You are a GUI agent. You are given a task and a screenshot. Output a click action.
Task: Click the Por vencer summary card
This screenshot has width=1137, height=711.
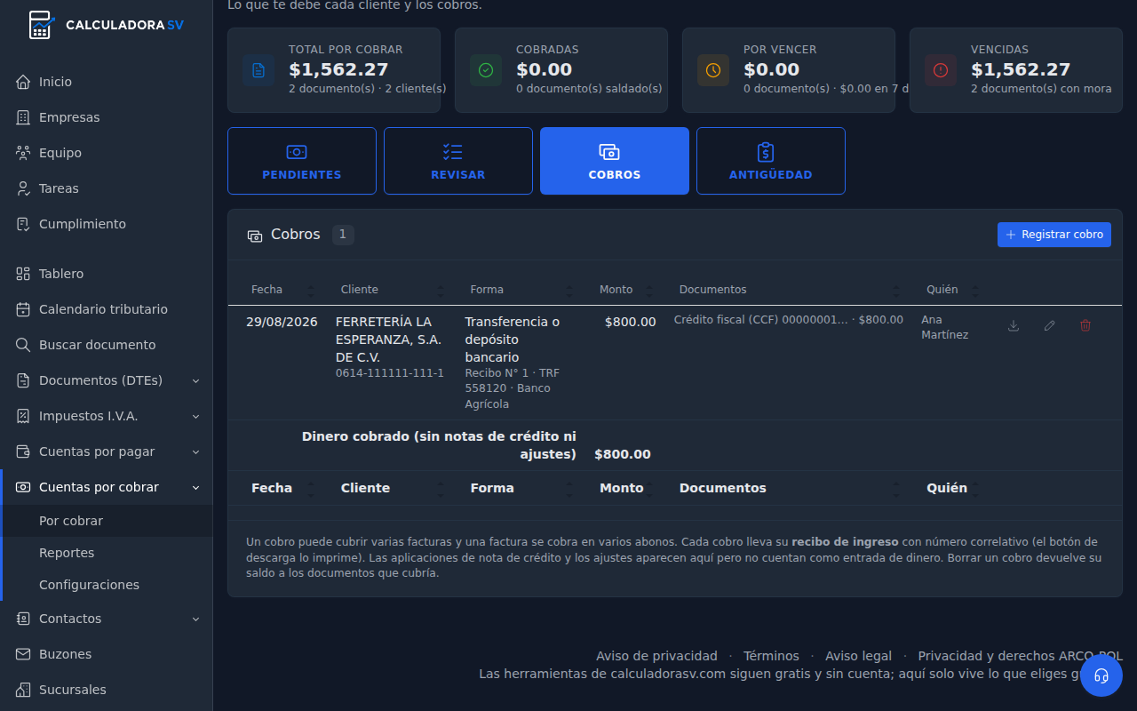click(x=789, y=70)
